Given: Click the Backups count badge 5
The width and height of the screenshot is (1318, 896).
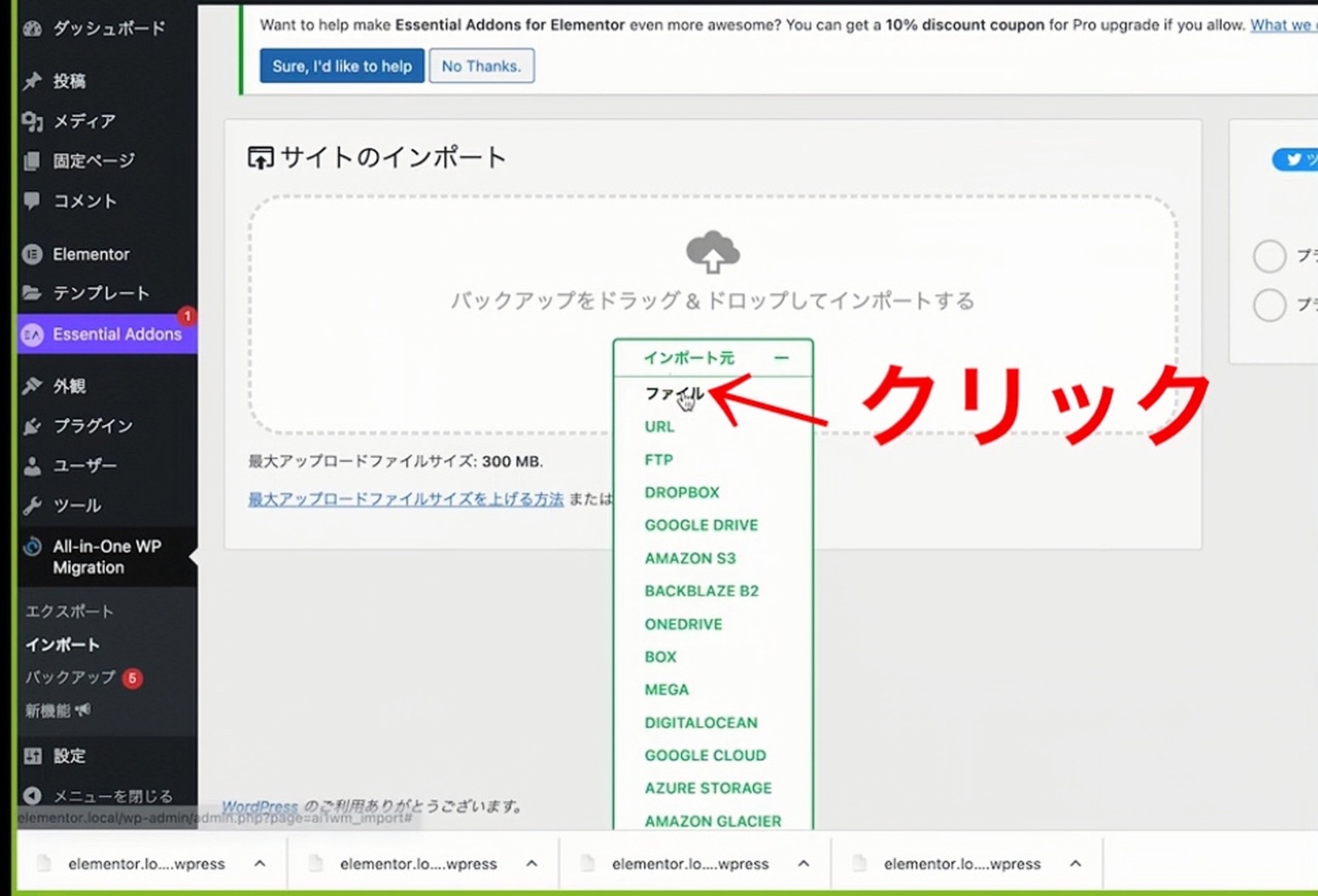Looking at the screenshot, I should coord(132,678).
